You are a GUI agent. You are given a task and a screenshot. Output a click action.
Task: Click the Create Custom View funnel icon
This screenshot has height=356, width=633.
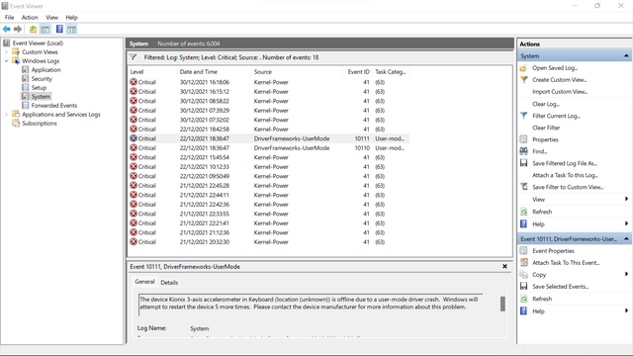pyautogui.click(x=523, y=79)
